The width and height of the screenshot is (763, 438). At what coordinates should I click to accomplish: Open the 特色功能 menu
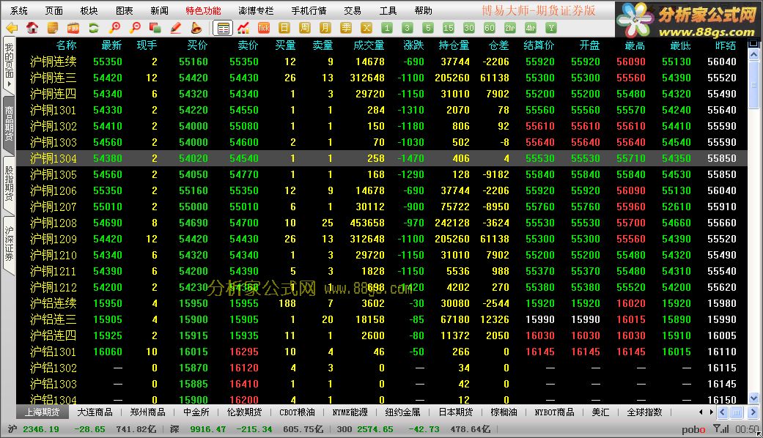point(203,10)
